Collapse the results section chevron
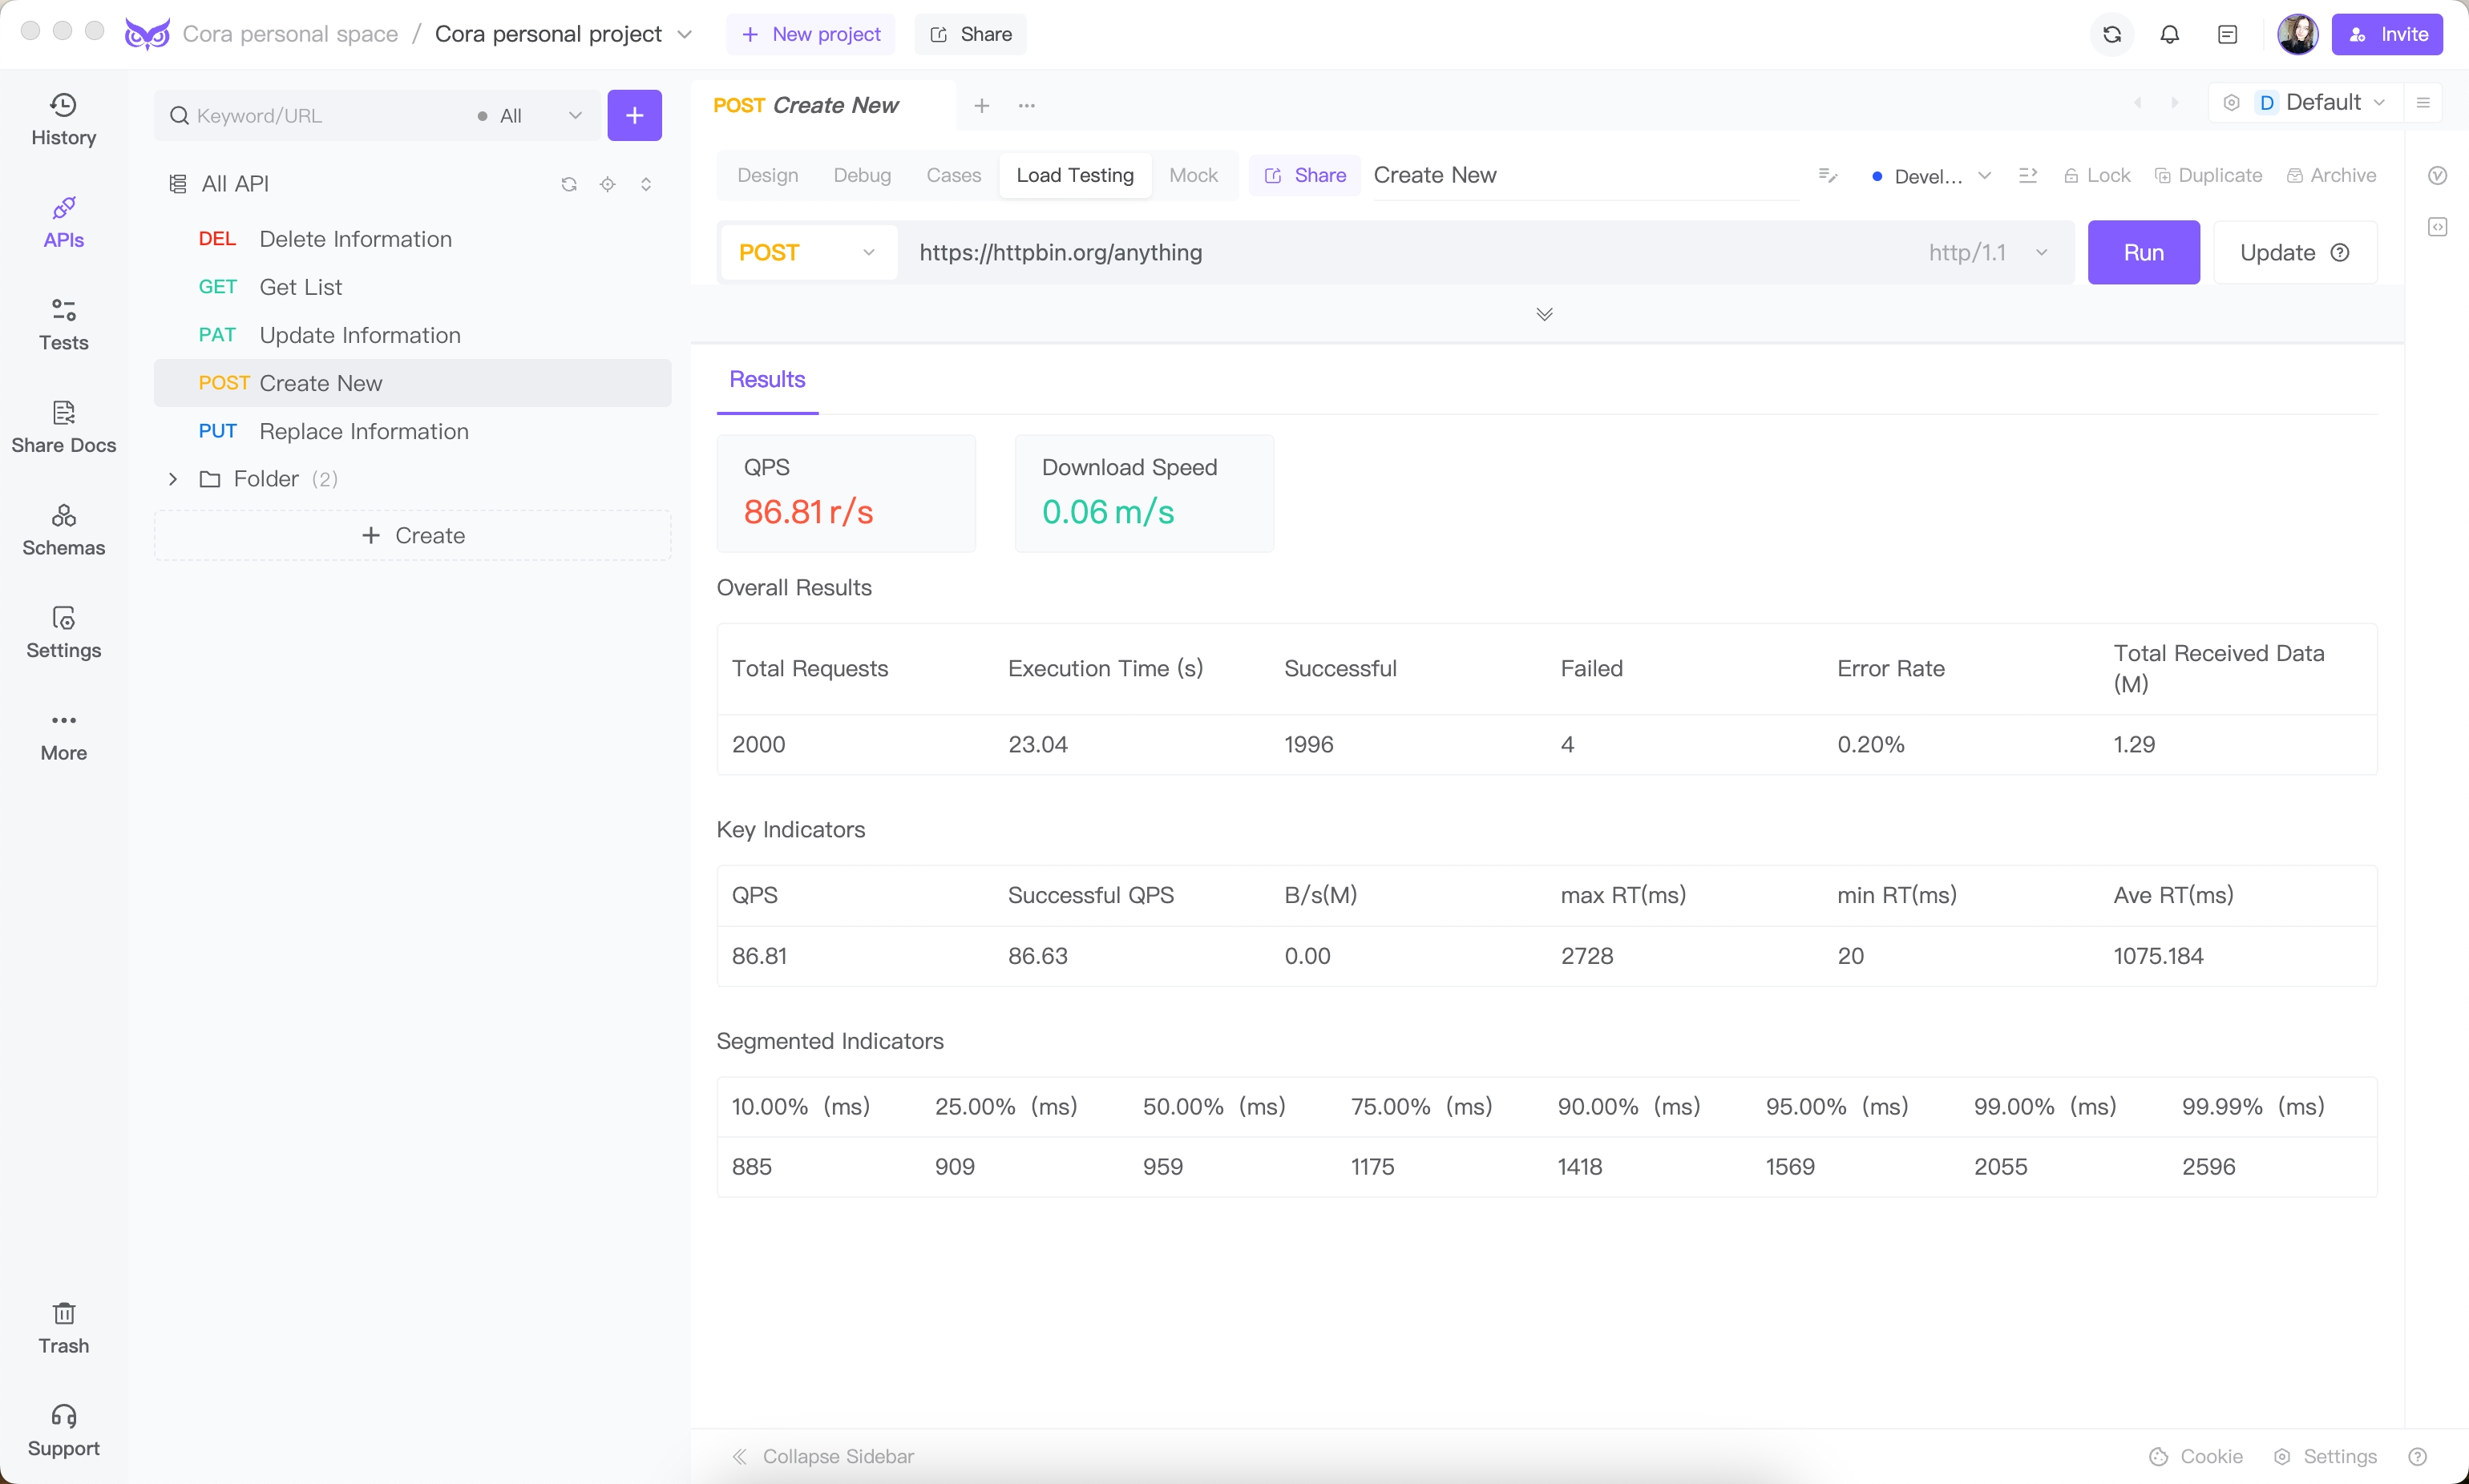The width and height of the screenshot is (2469, 1484). coord(1545,314)
